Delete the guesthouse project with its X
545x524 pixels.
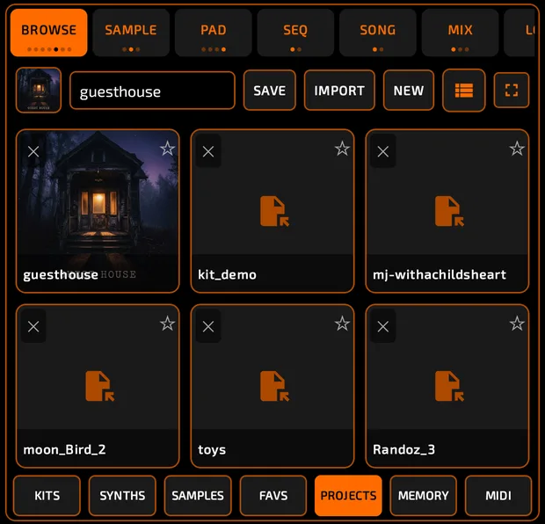(33, 151)
